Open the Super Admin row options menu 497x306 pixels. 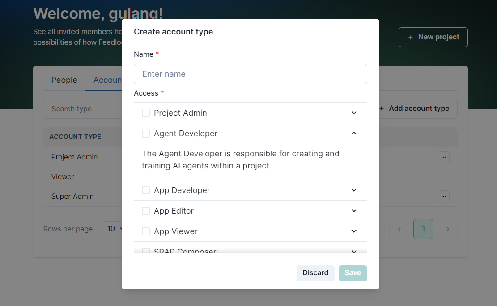tap(443, 197)
